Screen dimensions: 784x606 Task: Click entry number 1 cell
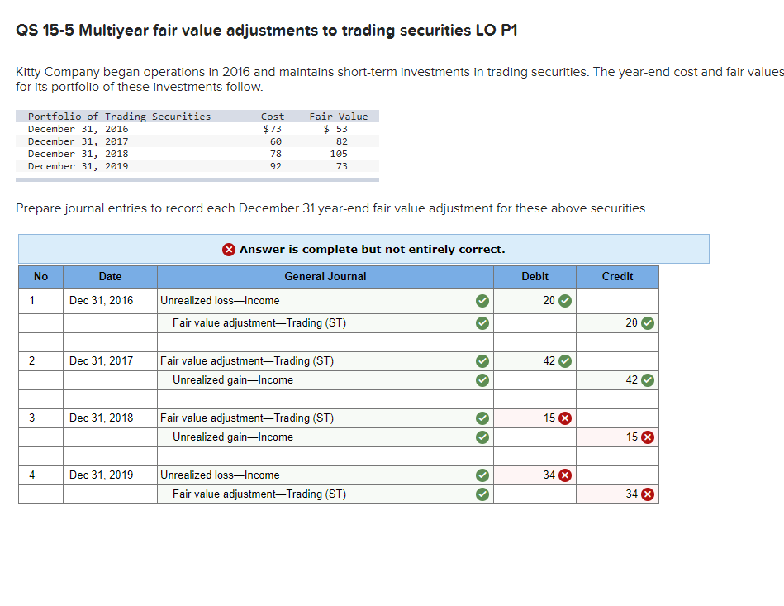click(41, 301)
